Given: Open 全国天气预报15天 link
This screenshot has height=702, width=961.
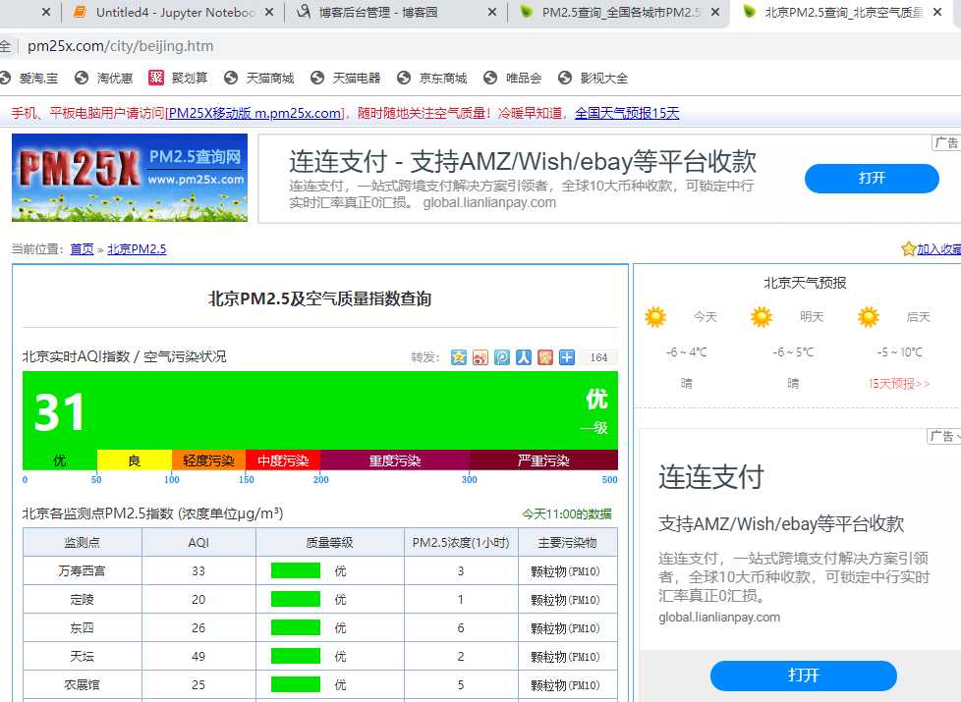Looking at the screenshot, I should (627, 113).
